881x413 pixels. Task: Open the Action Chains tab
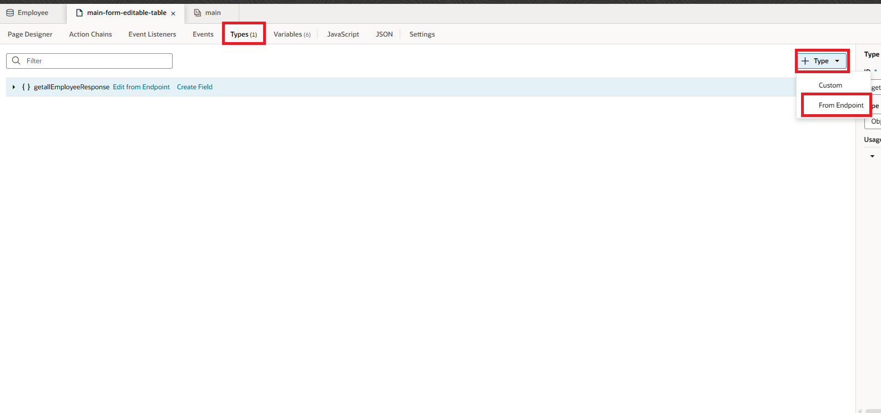point(90,34)
